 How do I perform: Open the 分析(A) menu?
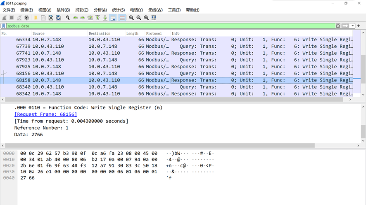coord(100,10)
